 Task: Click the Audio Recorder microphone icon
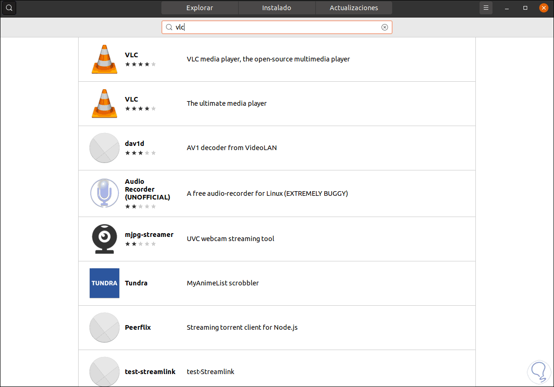click(x=104, y=193)
